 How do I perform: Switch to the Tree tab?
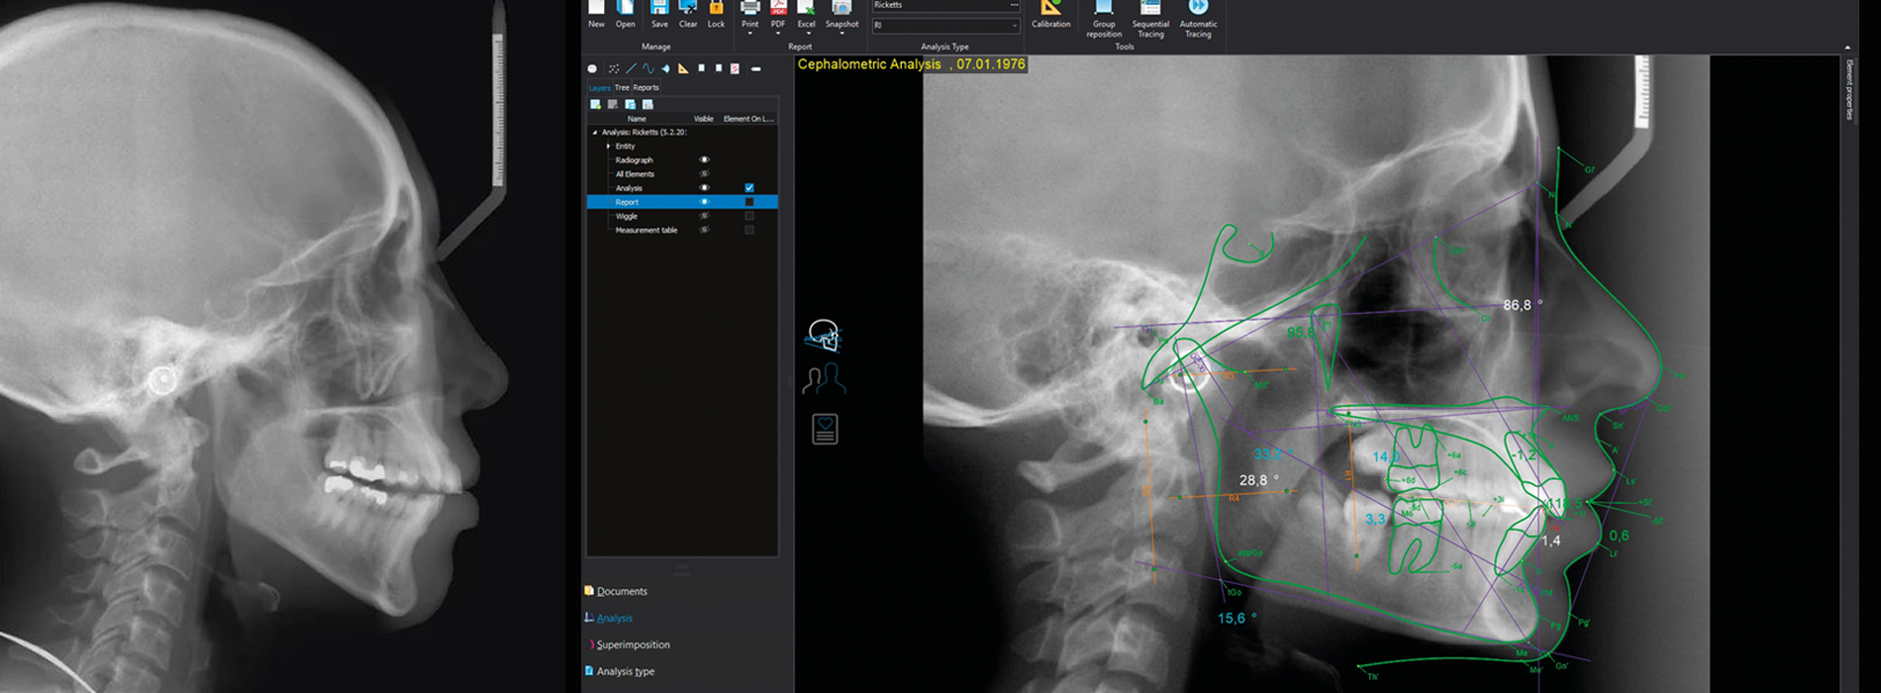[622, 87]
